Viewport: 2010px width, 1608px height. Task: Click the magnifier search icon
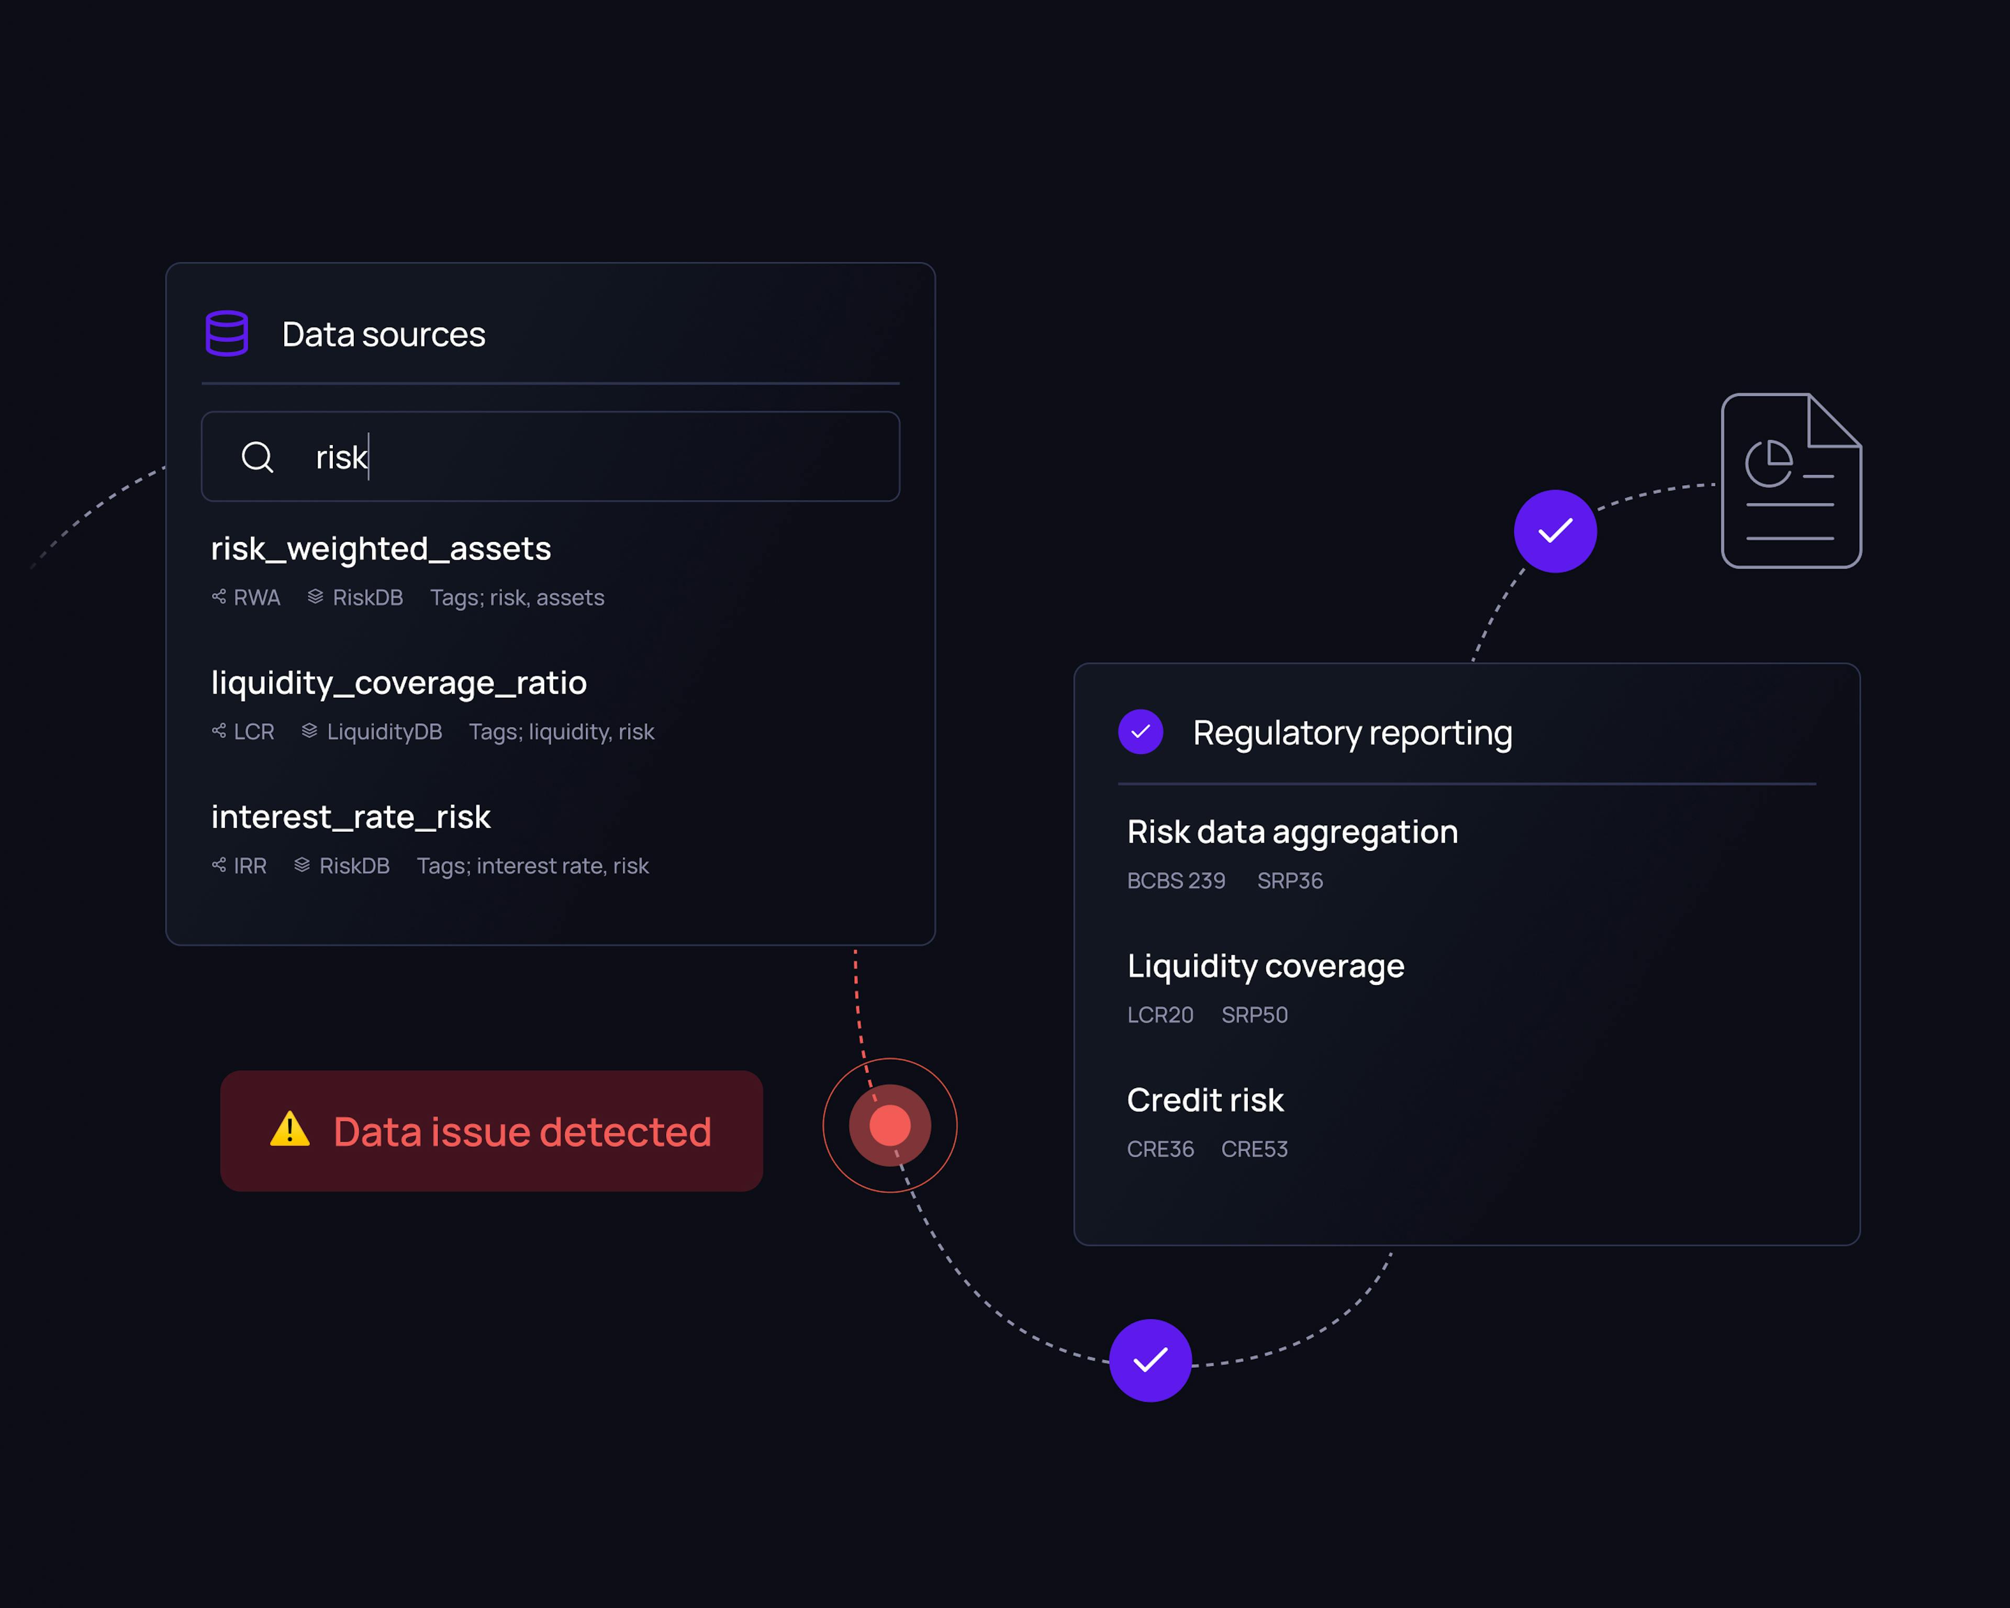258,457
